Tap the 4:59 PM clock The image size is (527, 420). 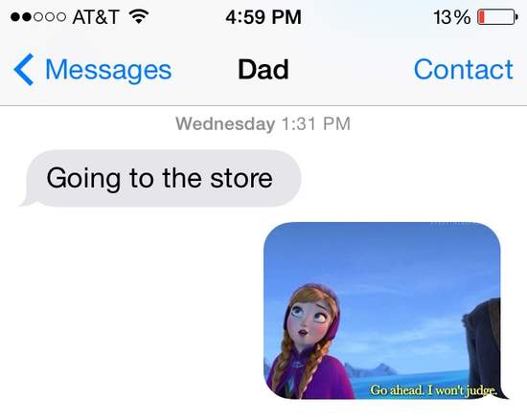[263, 17]
